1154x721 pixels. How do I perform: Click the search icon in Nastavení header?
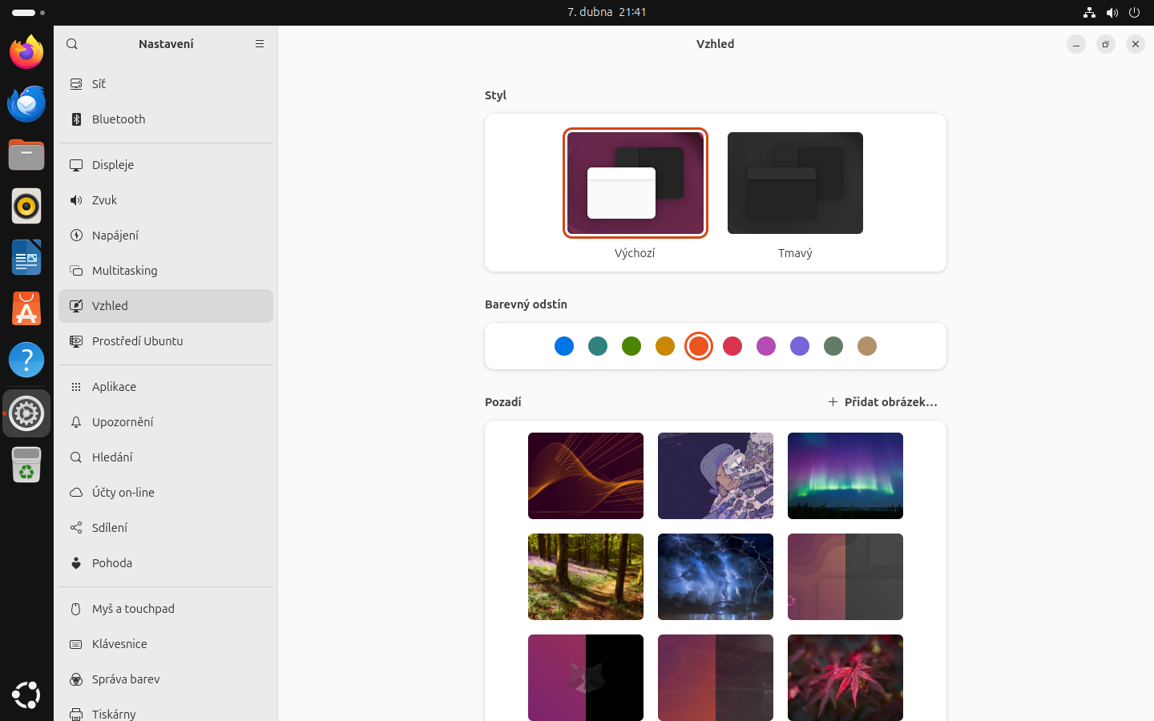point(72,44)
